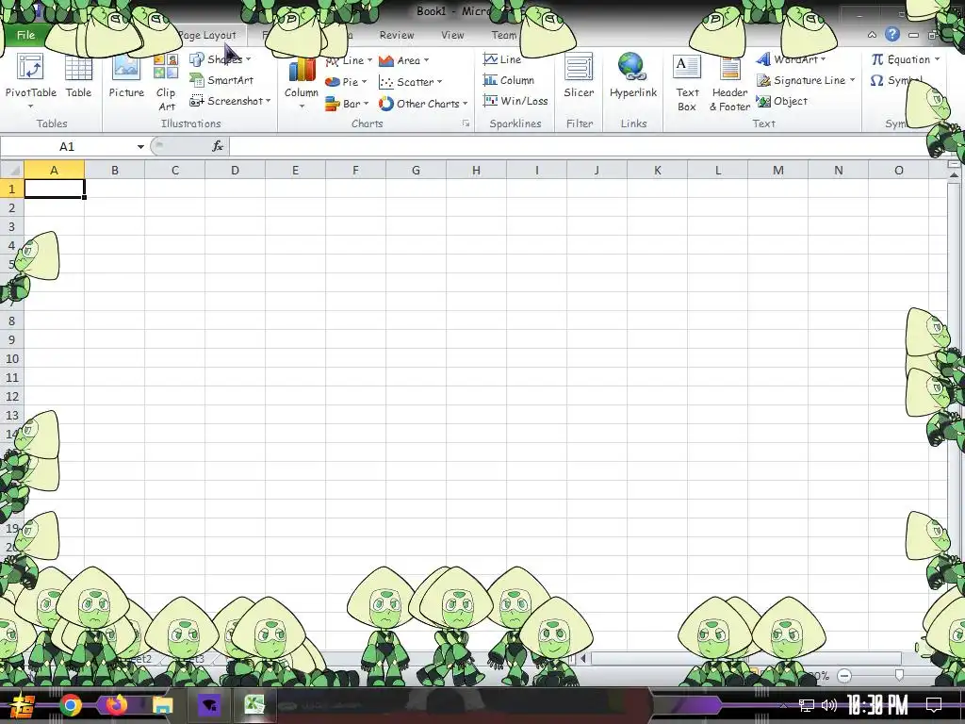Click the Name Box showing A1
Screen dimensions: 965x724
[x=67, y=146]
